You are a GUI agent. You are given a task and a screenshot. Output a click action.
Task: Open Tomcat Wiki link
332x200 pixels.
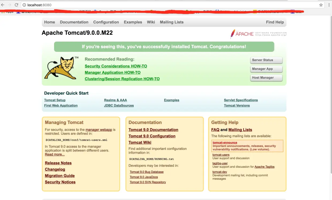(x=140, y=142)
